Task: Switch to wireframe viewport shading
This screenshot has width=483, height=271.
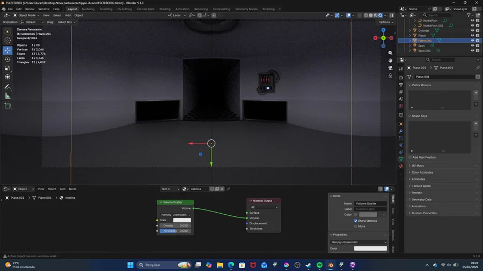Action: [366, 16]
